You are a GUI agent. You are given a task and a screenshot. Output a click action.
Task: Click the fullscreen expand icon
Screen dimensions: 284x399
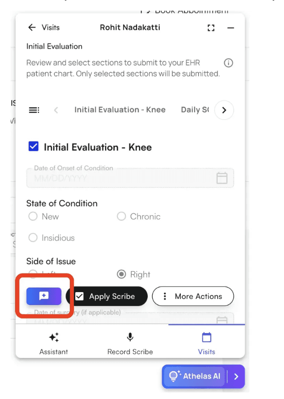tap(211, 28)
